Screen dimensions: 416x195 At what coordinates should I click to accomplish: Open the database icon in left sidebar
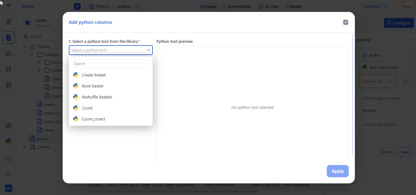[9, 22]
